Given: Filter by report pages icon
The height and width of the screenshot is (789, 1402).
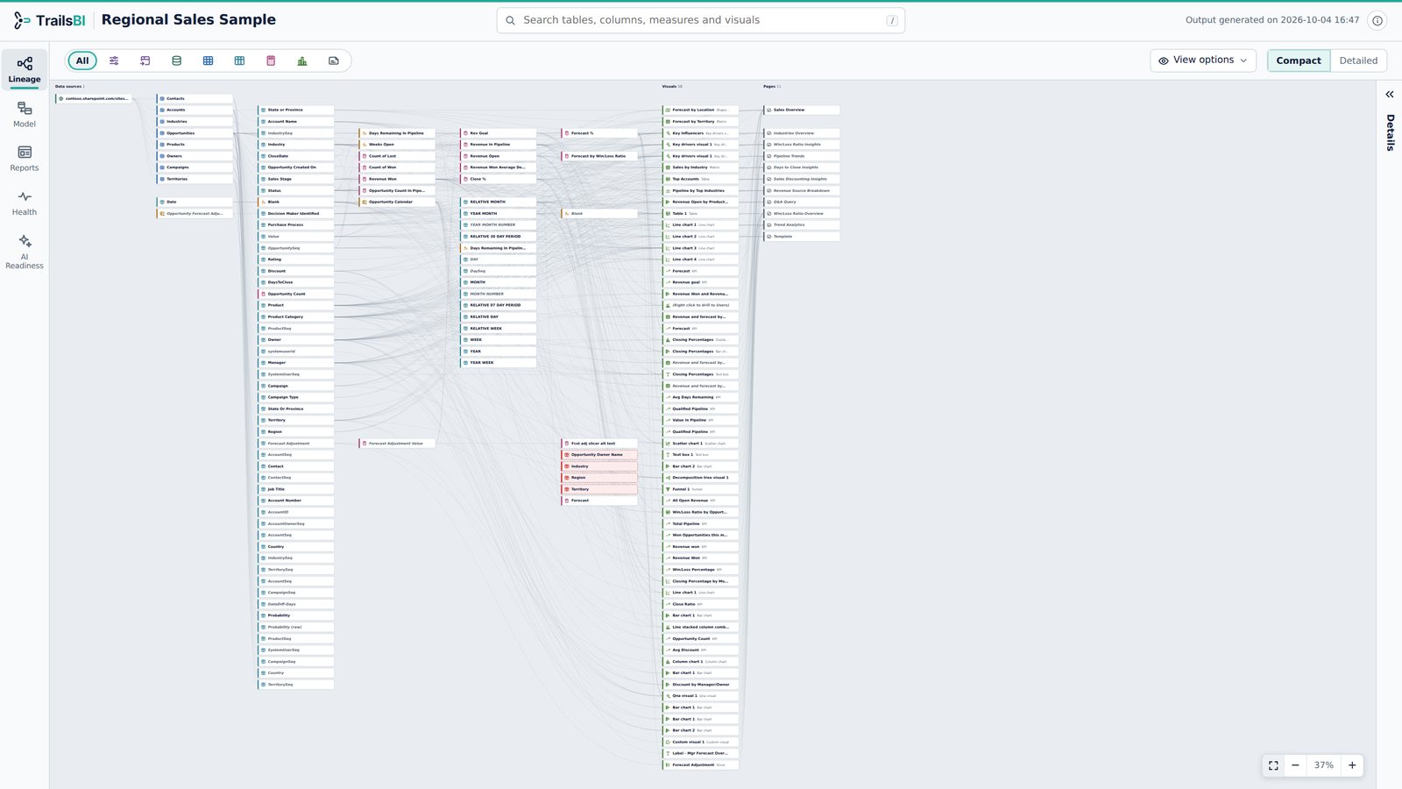Looking at the screenshot, I should coord(334,60).
